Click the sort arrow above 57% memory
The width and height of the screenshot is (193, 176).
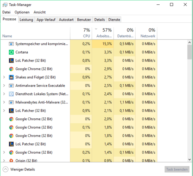tap(96, 29)
